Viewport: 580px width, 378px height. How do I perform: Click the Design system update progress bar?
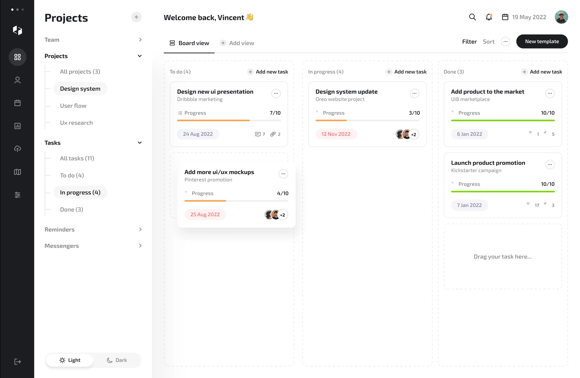click(x=367, y=120)
